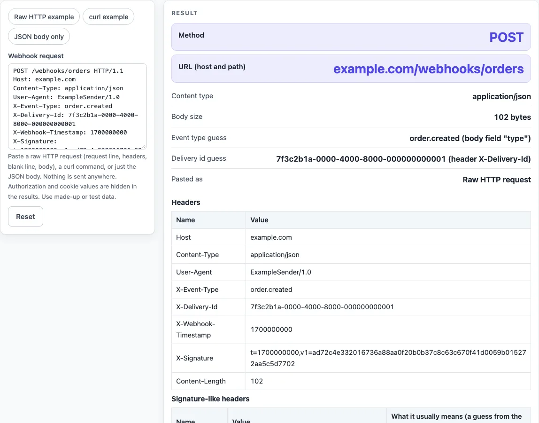Click the Delivery id guess value
Viewport: 539px width, 423px height.
click(x=404, y=159)
